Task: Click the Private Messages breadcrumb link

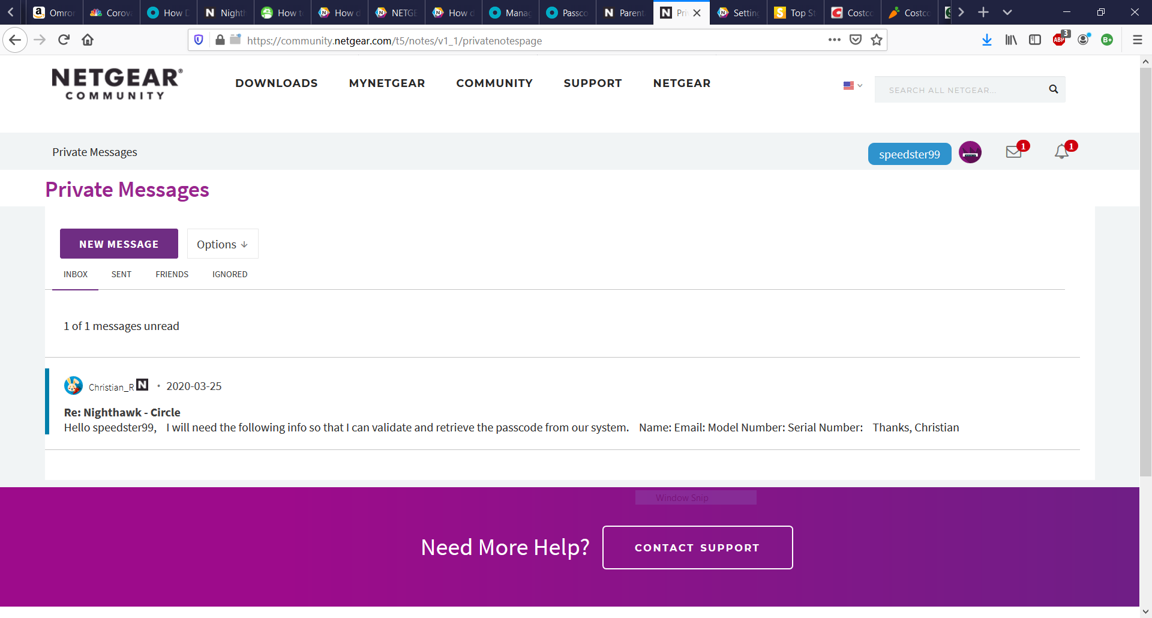Action: click(x=95, y=152)
